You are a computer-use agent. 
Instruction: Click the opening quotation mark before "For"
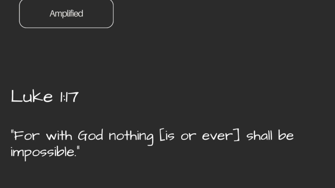pyautogui.click(x=12, y=132)
